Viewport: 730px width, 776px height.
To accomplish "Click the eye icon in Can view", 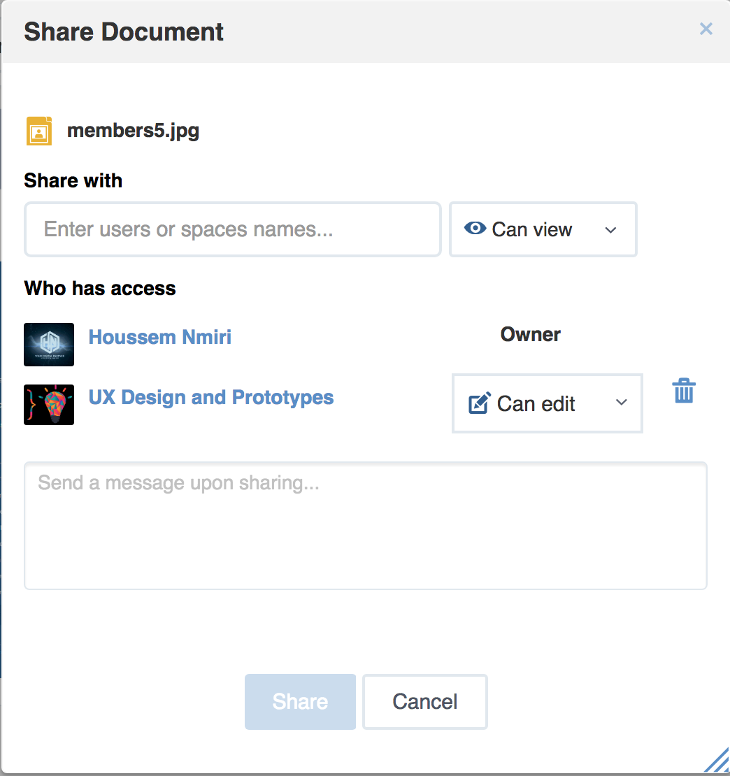I will (x=475, y=228).
